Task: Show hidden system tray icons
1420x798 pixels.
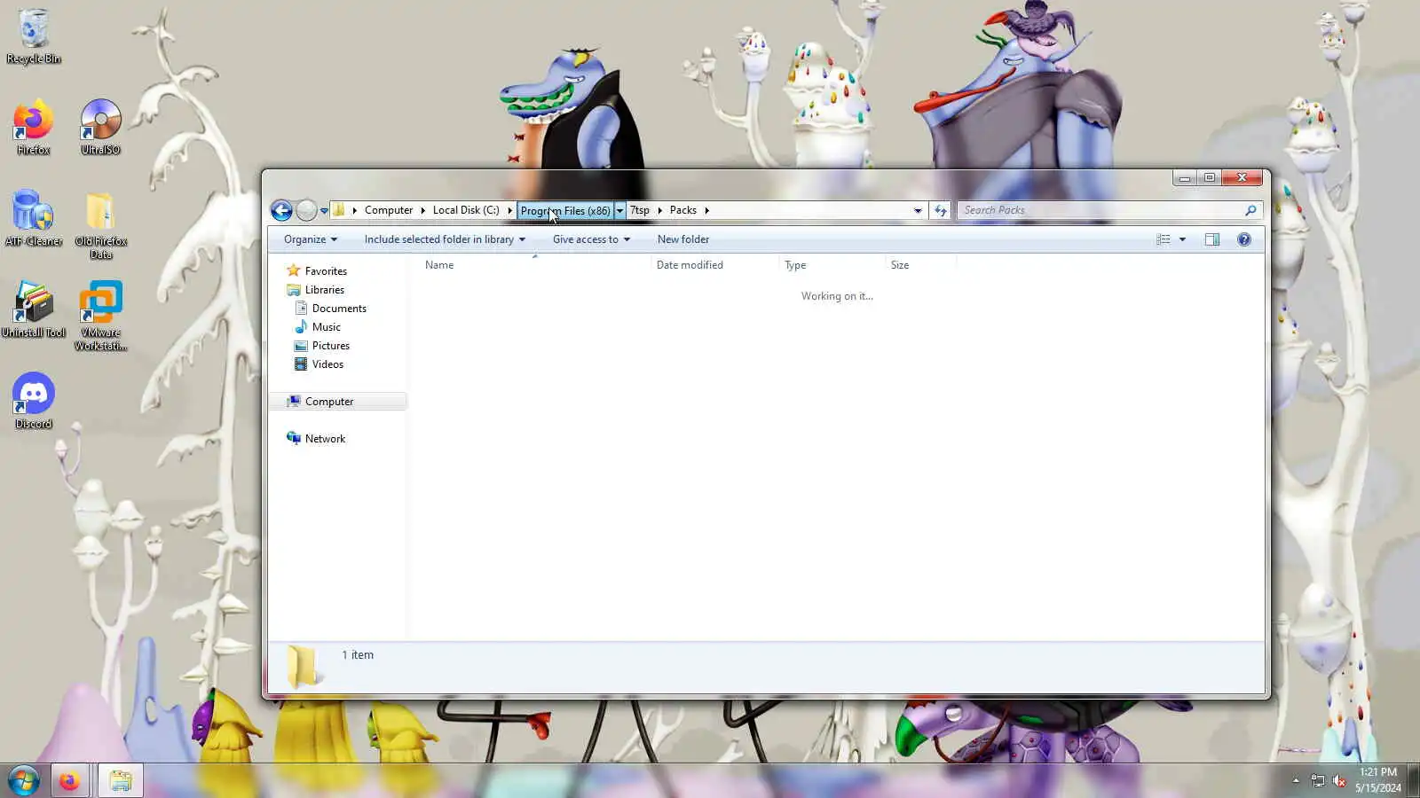Action: [1296, 781]
